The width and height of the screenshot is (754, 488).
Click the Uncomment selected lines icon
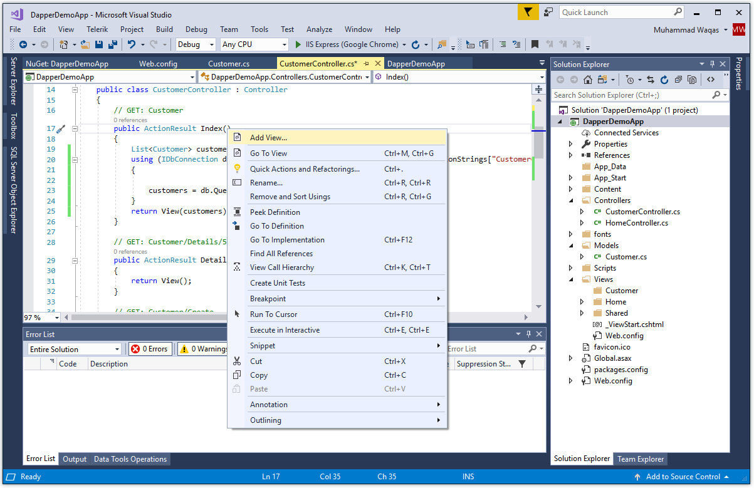tap(516, 44)
